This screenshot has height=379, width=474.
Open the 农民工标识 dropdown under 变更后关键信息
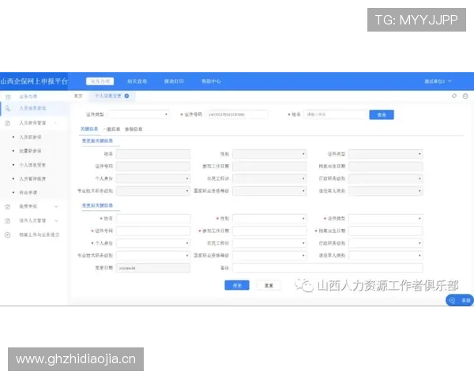pyautogui.click(x=269, y=243)
